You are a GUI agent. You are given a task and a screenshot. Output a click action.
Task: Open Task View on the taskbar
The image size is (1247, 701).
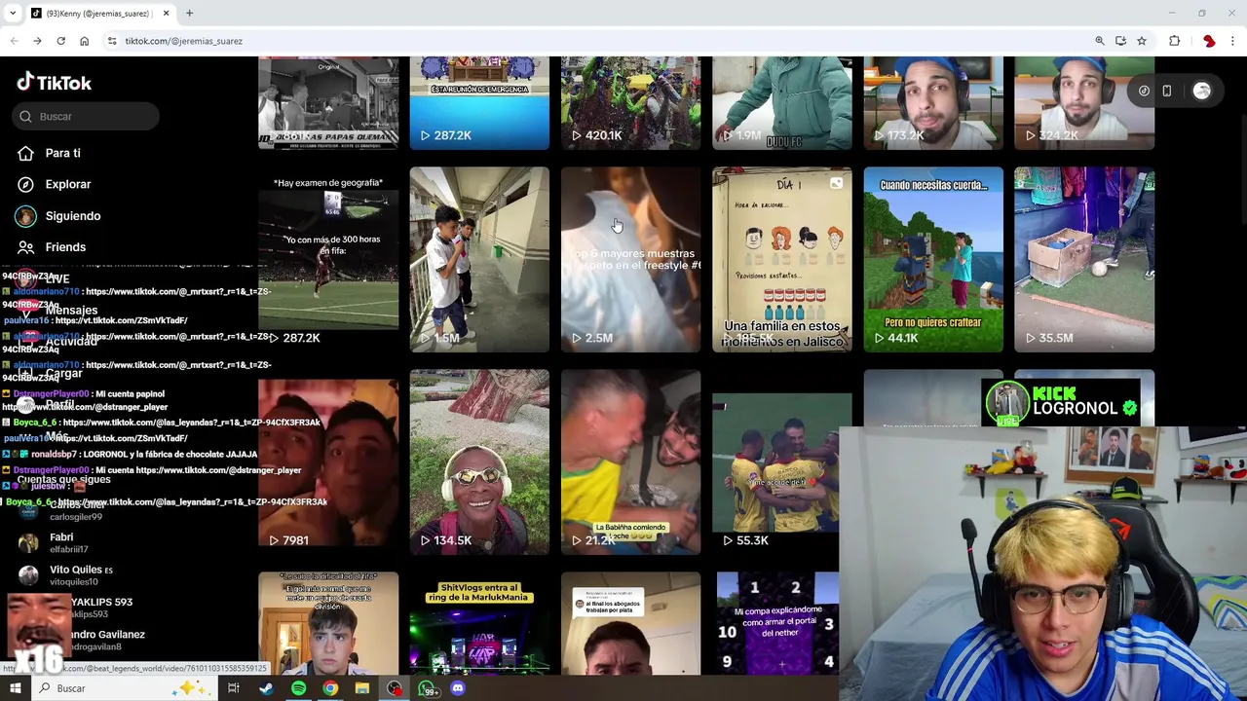[234, 688]
